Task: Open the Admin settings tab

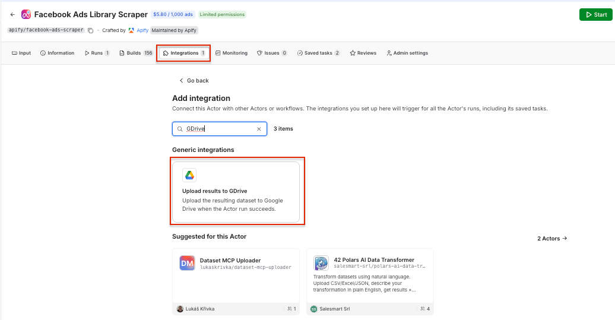Action: (x=407, y=53)
